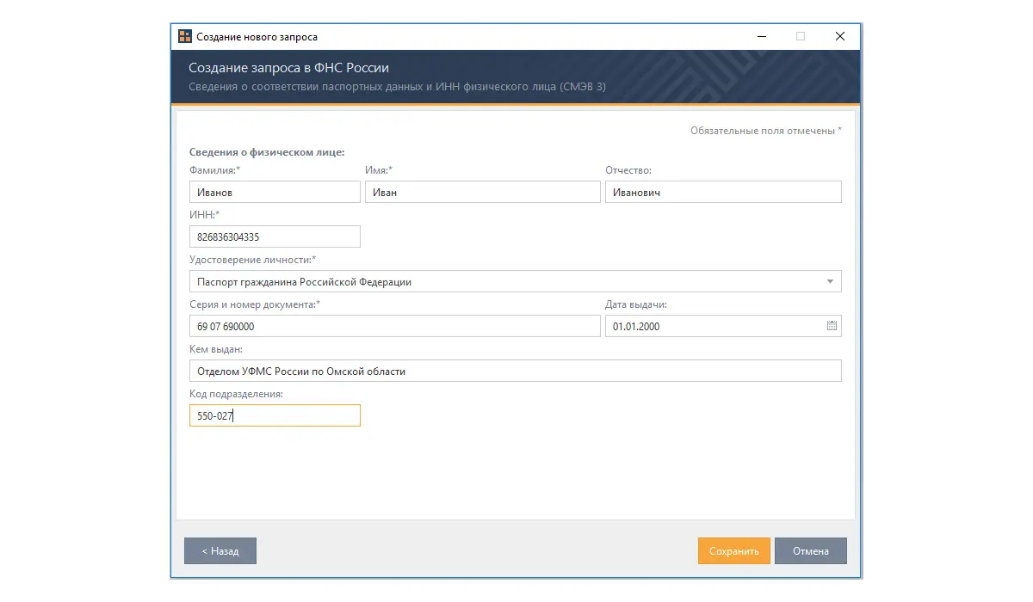
Task: Select the Паспорт гражданина Российской Федерации combo box
Action: click(515, 281)
